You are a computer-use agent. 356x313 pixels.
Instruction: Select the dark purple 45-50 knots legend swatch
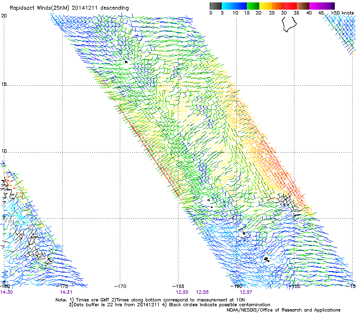(x=328, y=6)
